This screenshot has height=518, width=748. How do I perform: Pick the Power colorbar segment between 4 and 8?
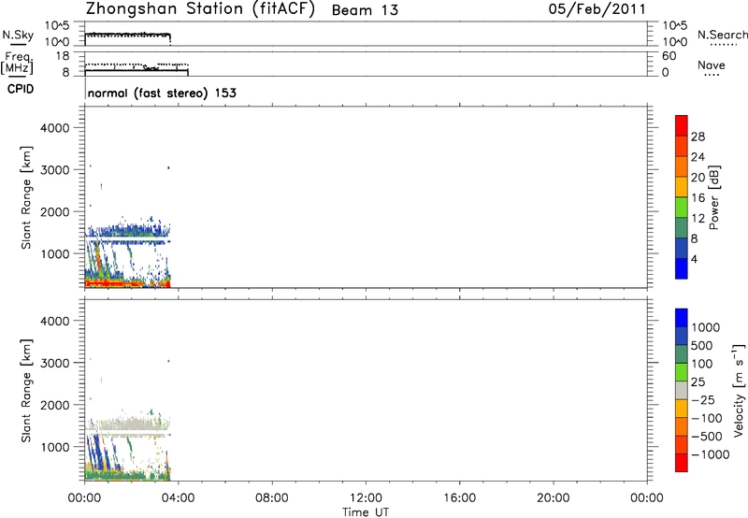pos(682,248)
